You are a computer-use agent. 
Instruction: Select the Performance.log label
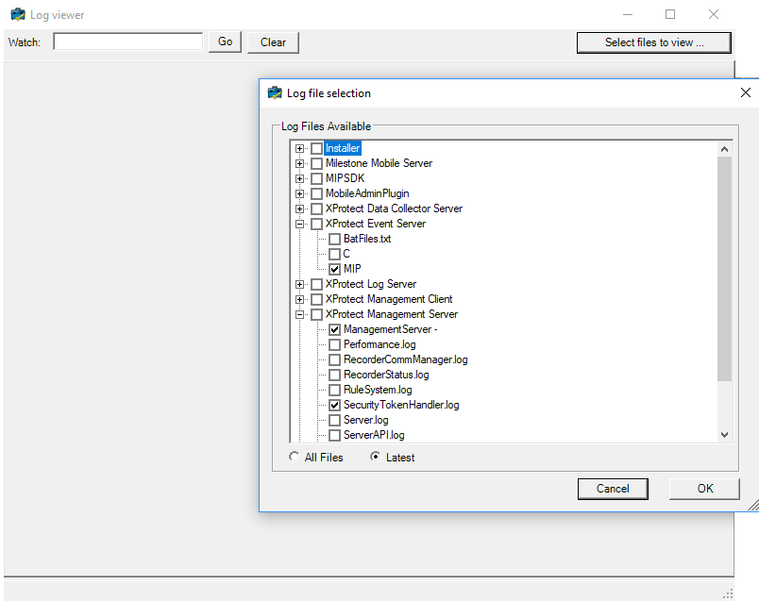(x=379, y=344)
